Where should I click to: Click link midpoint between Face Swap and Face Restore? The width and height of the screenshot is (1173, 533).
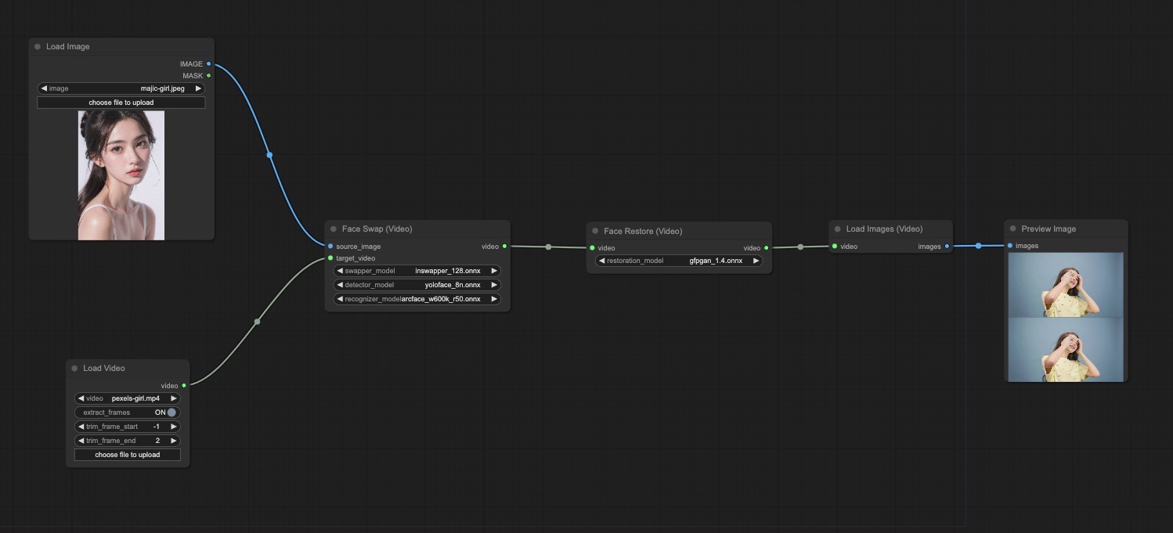548,247
